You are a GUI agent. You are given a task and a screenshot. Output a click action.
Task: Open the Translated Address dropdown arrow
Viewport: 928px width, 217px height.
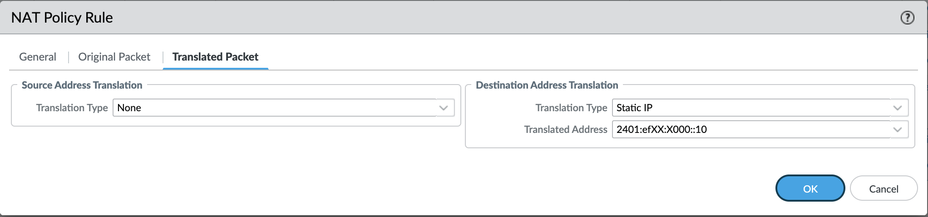[x=897, y=130]
